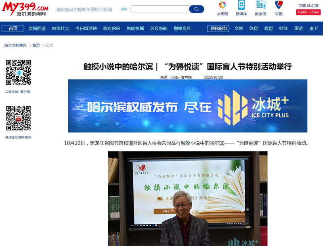Click the 哈尔滨新闻网 breadcrumb link
The image size is (323, 246).
click(x=15, y=45)
